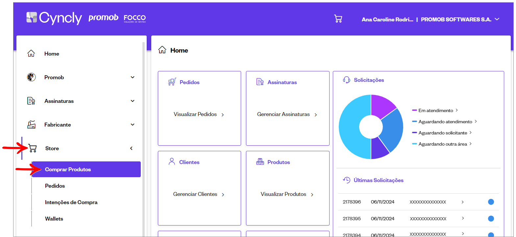516x237 pixels.
Task: Click the Store cart icon in sidebar
Action: 32,148
